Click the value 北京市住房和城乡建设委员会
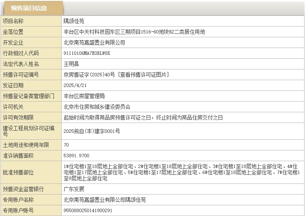 point(97,107)
